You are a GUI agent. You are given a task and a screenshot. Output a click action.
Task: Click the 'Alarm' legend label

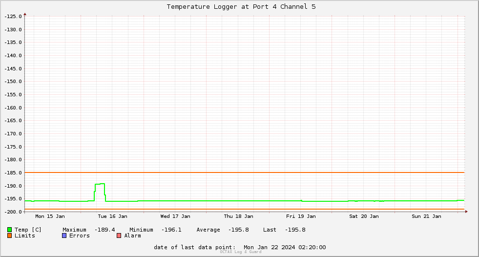pos(132,236)
